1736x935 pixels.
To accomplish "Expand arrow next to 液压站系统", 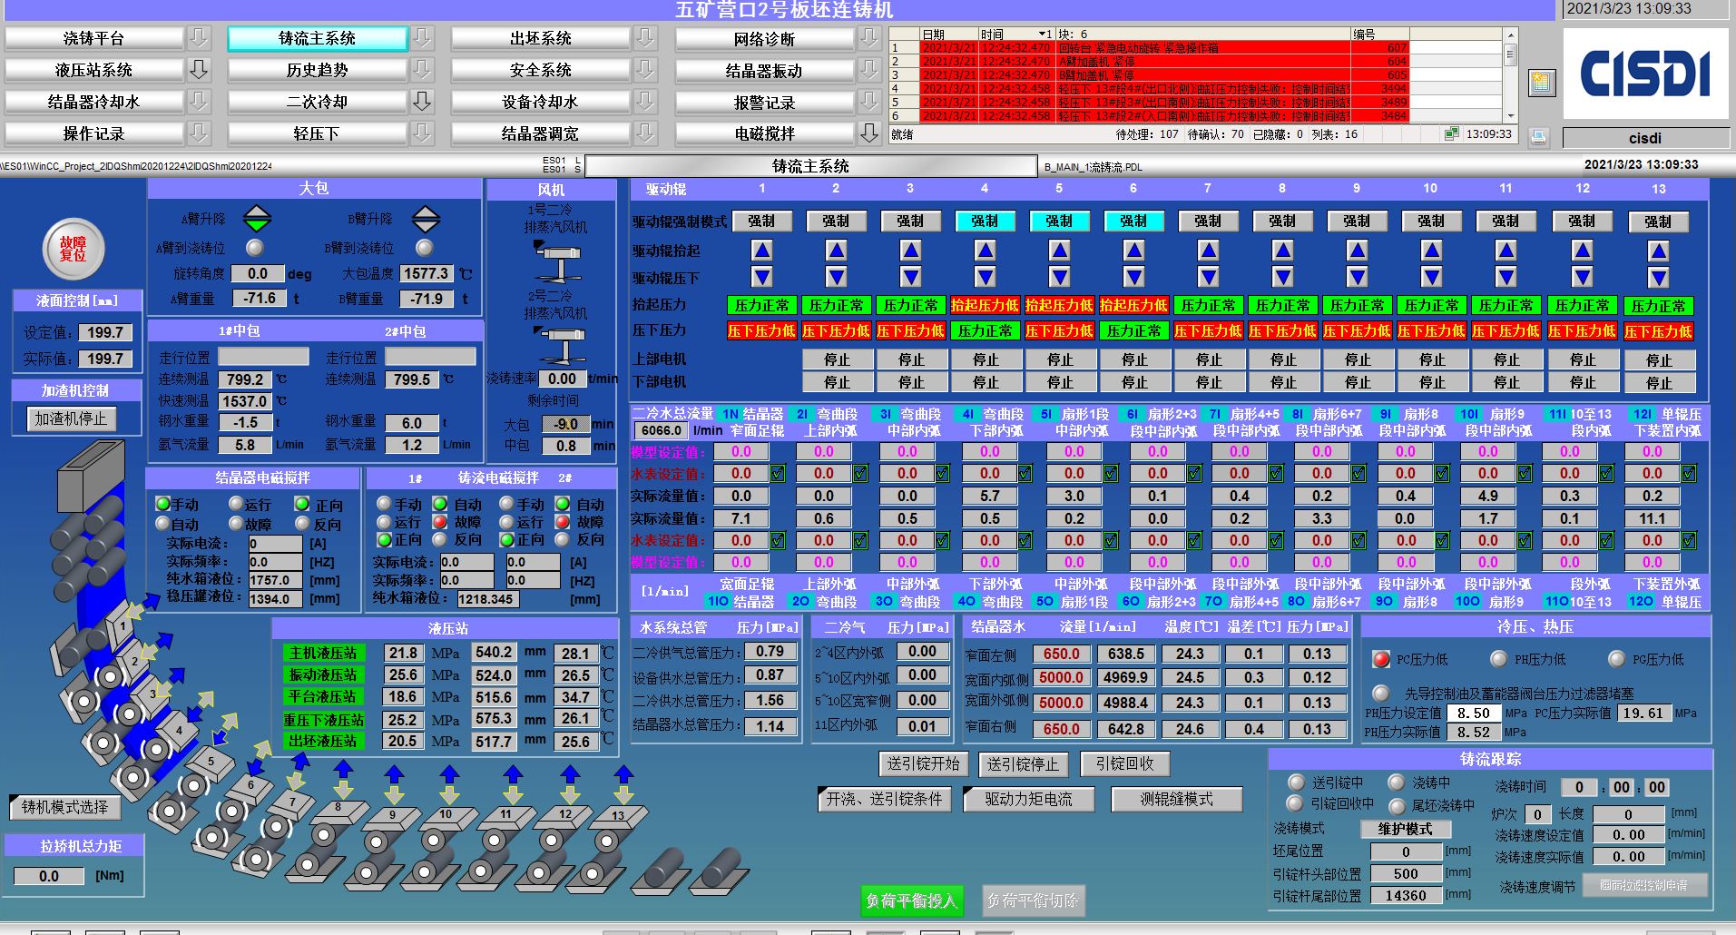I will coord(199,70).
